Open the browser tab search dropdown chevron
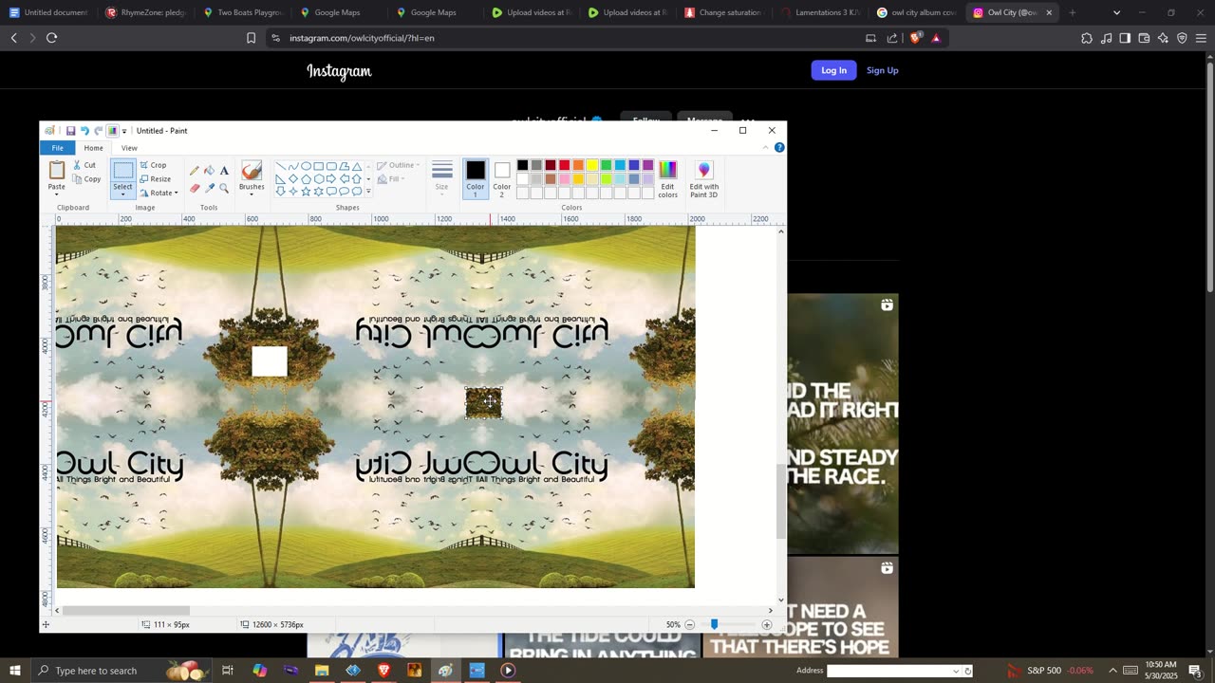 pos(1116,12)
